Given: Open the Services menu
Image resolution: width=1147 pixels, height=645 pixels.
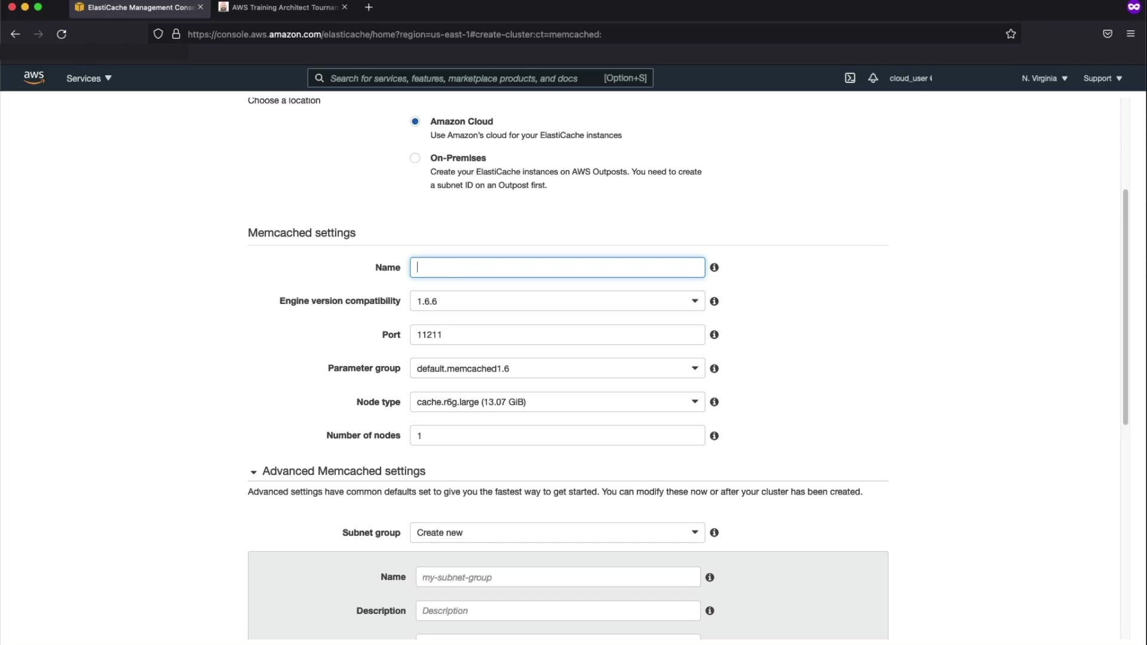Looking at the screenshot, I should coord(88,78).
